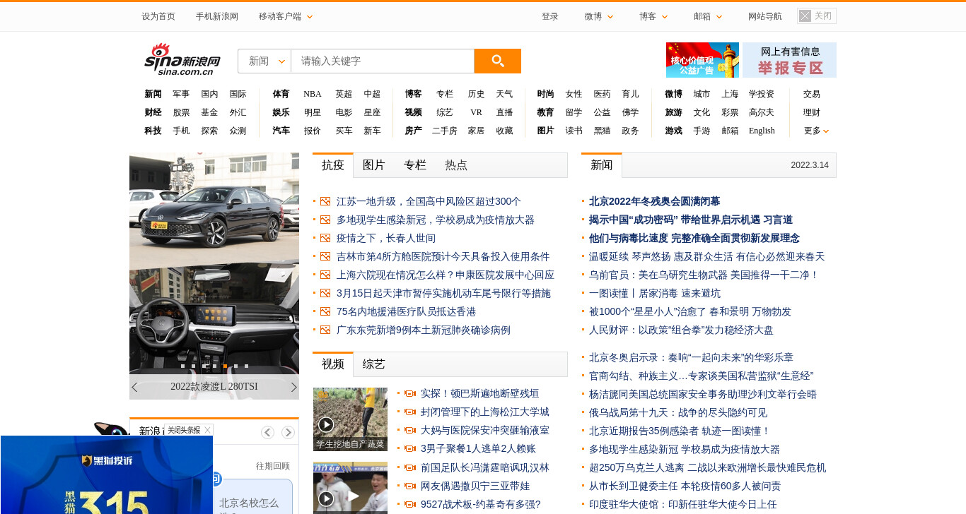Click video icon beside 9527战术板 headline
This screenshot has width=966, height=514.
pos(409,505)
